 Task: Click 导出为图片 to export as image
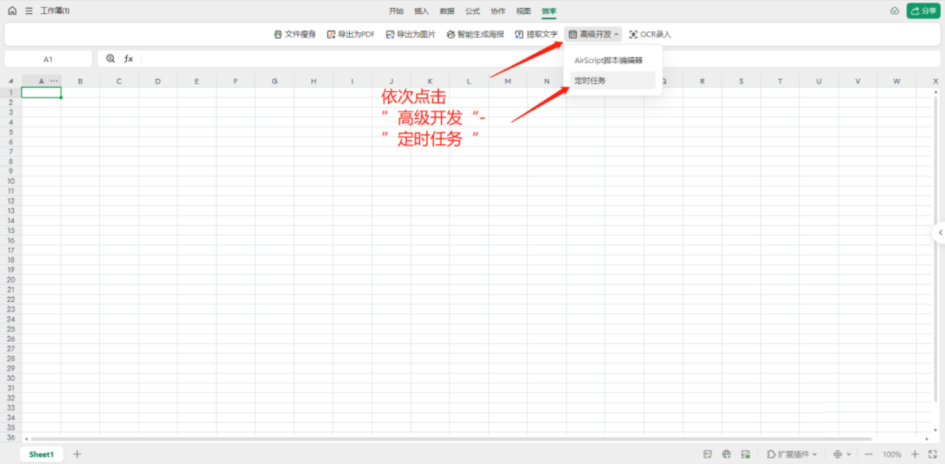click(x=411, y=34)
